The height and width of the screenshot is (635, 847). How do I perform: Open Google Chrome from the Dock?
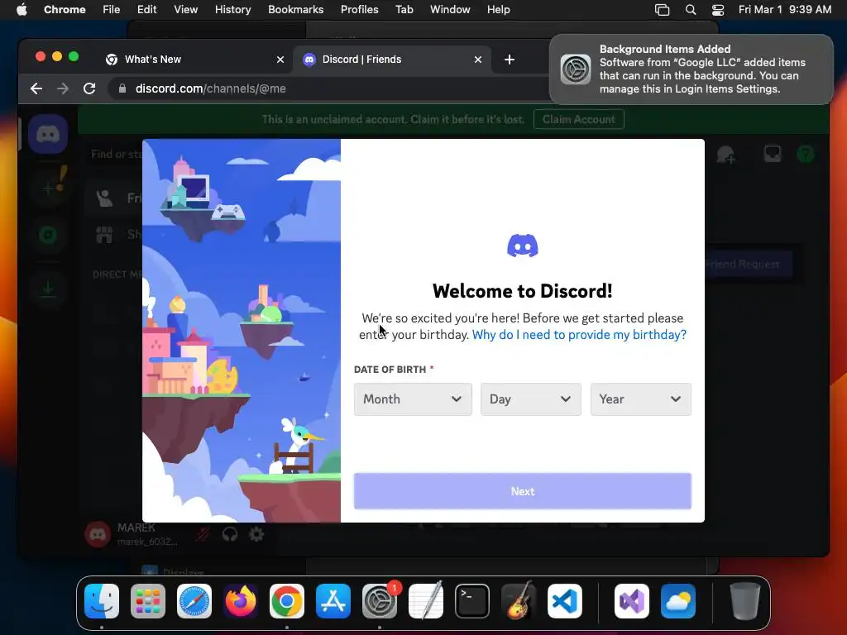pos(287,601)
